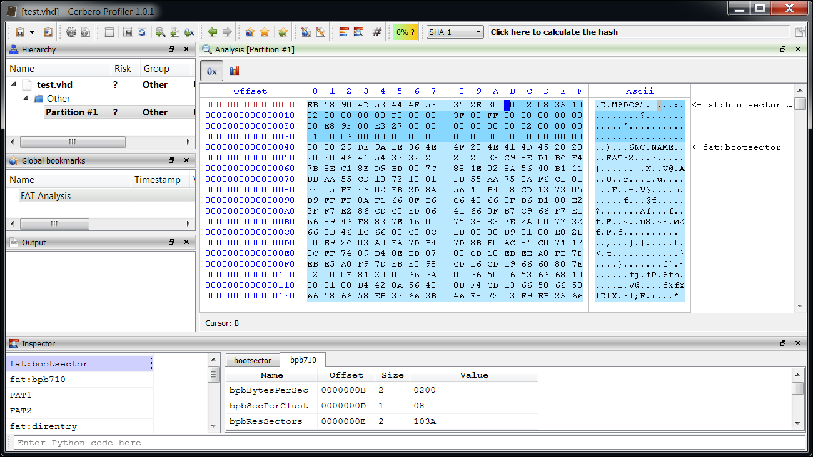The height and width of the screenshot is (457, 813).
Task: Click the clipboard toolbar icon
Action: coord(48,32)
